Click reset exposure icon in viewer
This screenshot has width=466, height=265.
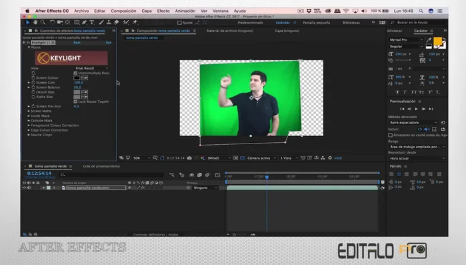pyautogui.click(x=330, y=158)
